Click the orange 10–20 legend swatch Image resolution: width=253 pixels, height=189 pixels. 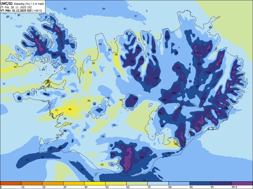[x=32, y=183]
